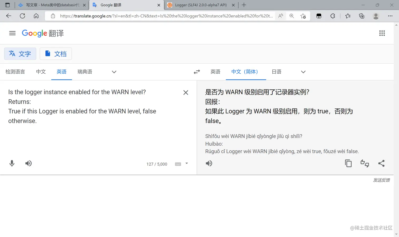The height and width of the screenshot is (237, 399).
Task: Click the Google 翻译 logo
Action: [x=43, y=33]
